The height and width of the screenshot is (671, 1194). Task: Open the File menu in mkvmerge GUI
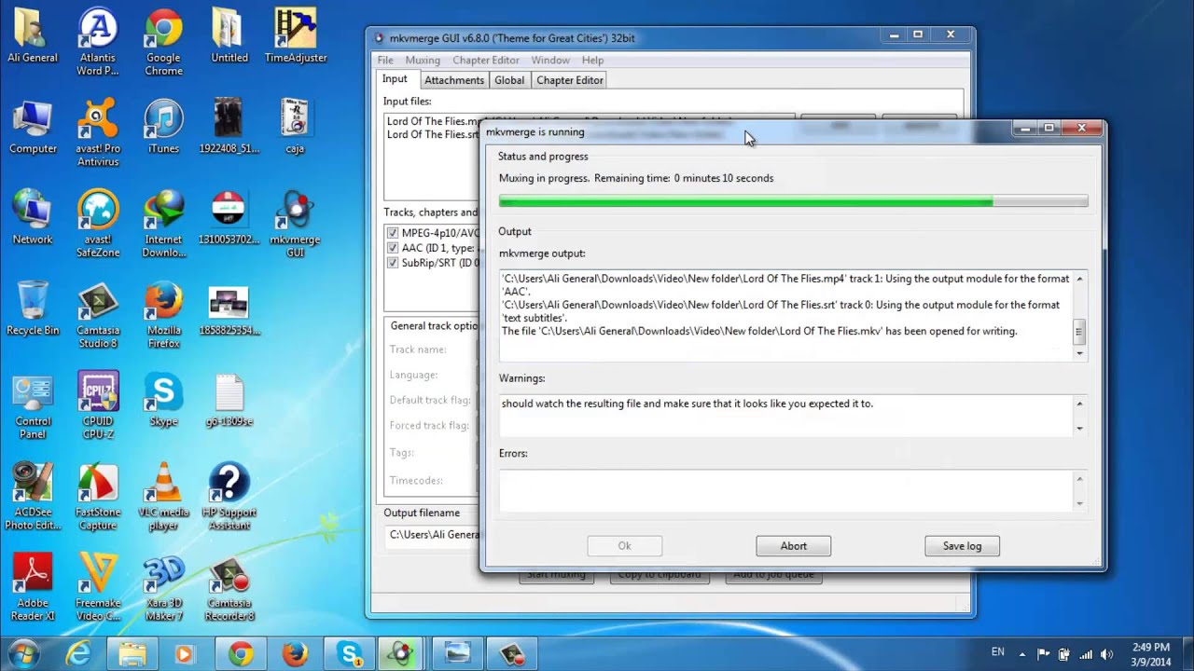click(385, 60)
